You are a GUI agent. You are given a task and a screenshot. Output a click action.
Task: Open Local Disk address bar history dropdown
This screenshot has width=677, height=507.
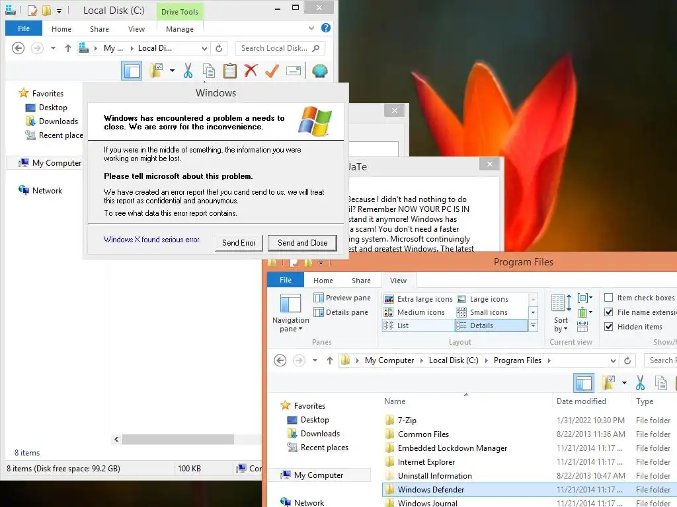pyautogui.click(x=205, y=48)
